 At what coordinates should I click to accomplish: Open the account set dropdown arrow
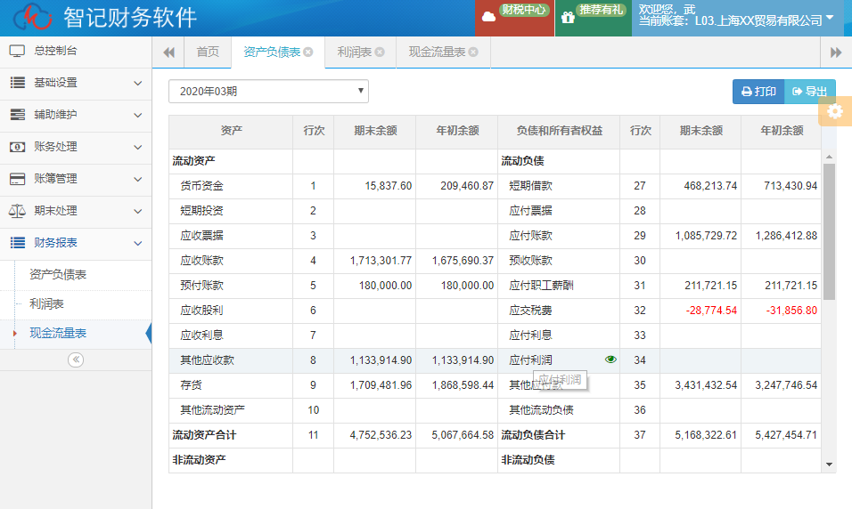click(830, 18)
